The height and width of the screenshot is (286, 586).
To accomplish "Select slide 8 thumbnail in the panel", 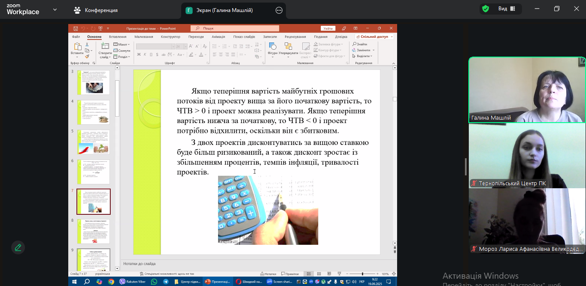I will click(94, 232).
